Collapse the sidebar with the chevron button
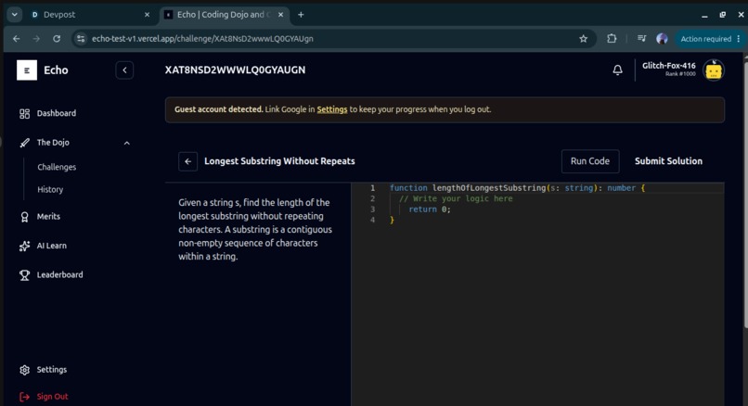 tap(124, 70)
